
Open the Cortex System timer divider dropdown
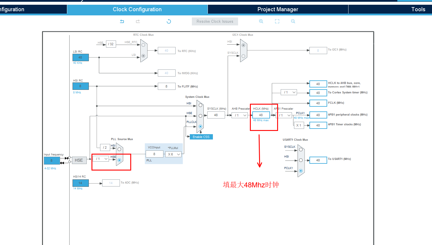pyautogui.click(x=289, y=92)
